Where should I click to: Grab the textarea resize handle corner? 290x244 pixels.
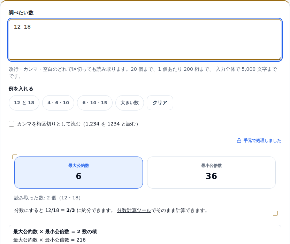click(279, 59)
